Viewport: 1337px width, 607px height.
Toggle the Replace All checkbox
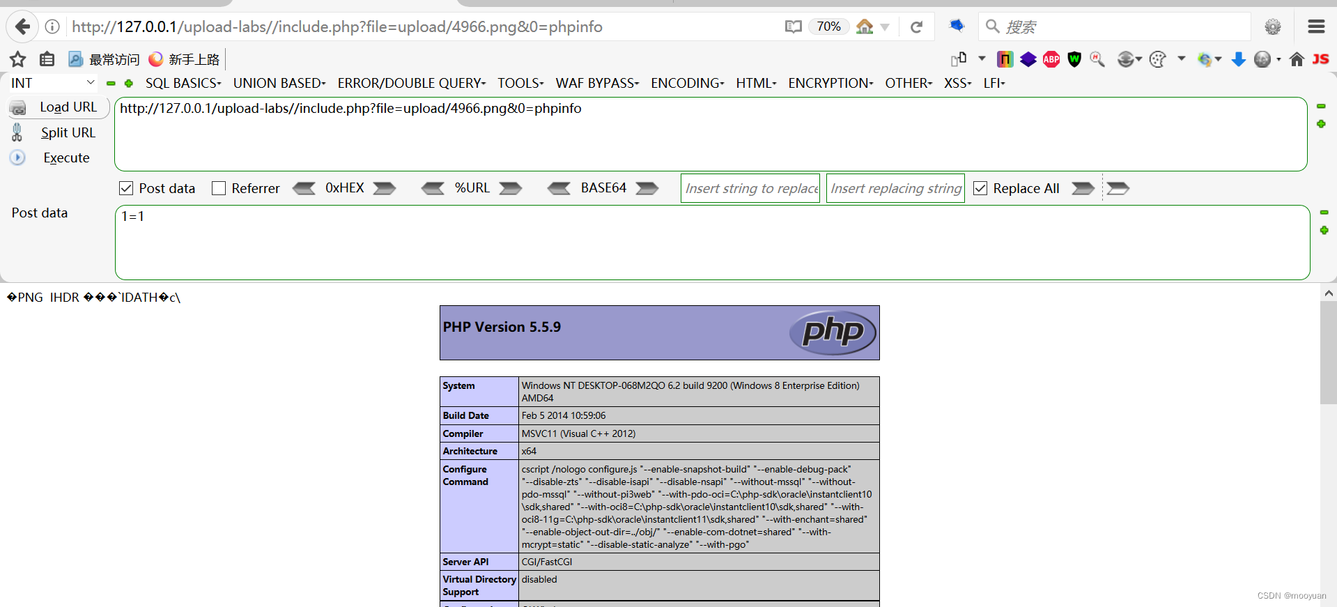(x=980, y=188)
